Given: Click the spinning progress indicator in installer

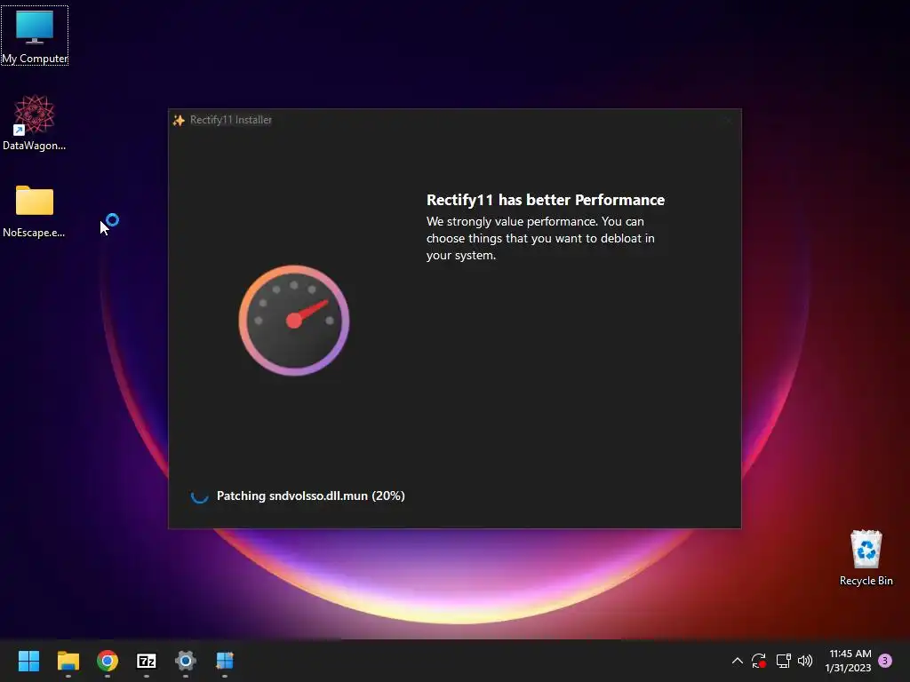Looking at the screenshot, I should point(200,496).
